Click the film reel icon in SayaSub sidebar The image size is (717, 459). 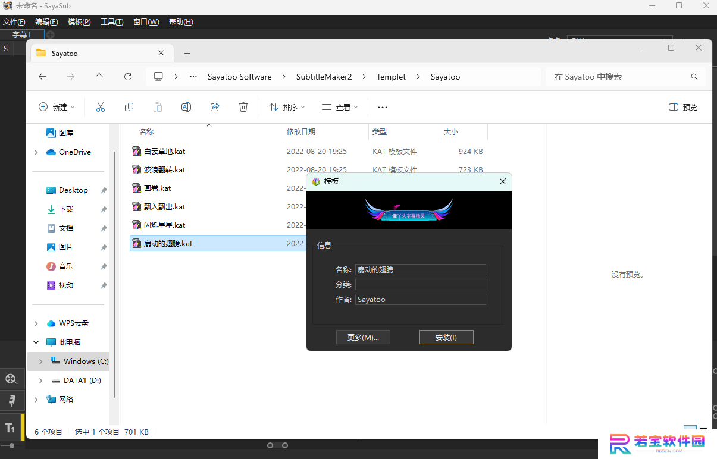(x=11, y=379)
